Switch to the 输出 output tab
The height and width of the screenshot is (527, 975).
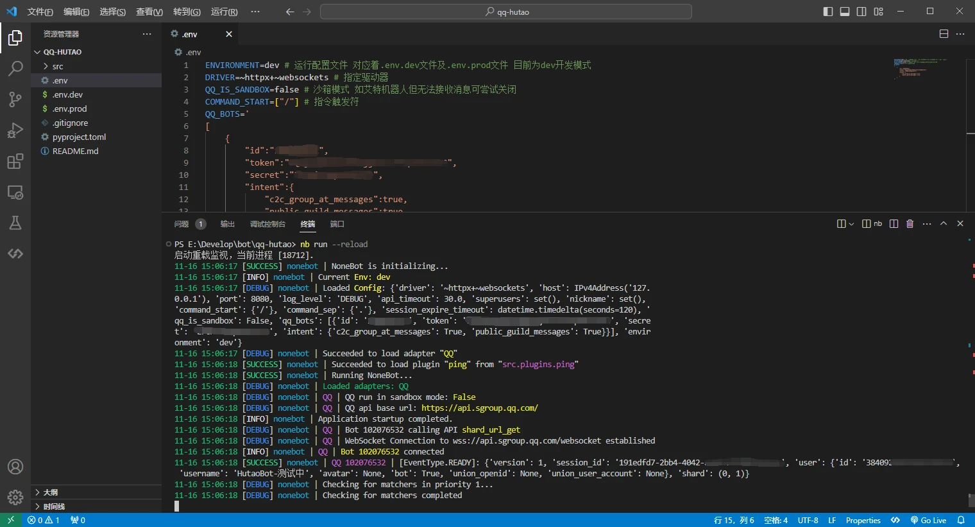(228, 224)
